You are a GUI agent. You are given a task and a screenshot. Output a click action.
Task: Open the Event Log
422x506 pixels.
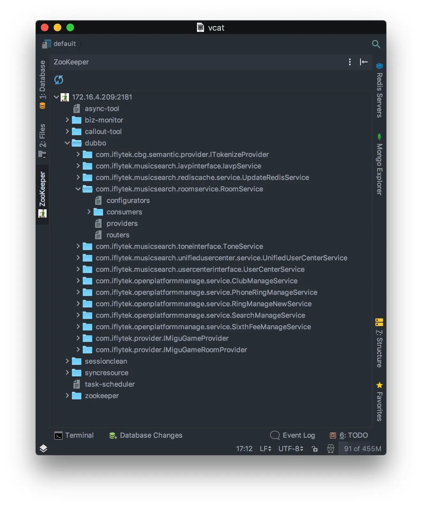click(x=292, y=435)
